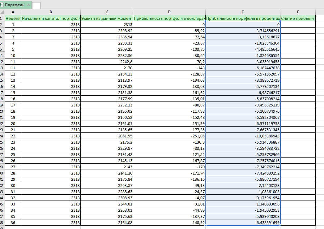The image size is (324, 229).
Task: Click the Неделя header cell
Action: coord(13,18)
